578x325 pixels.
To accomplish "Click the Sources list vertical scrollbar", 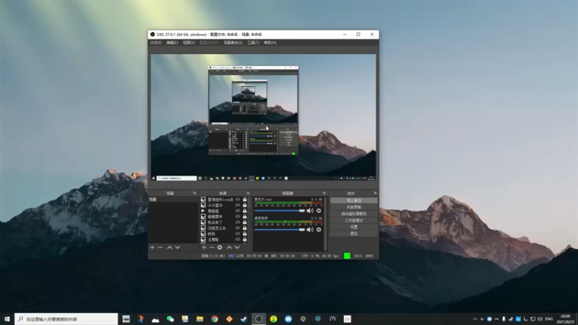I will click(x=250, y=220).
